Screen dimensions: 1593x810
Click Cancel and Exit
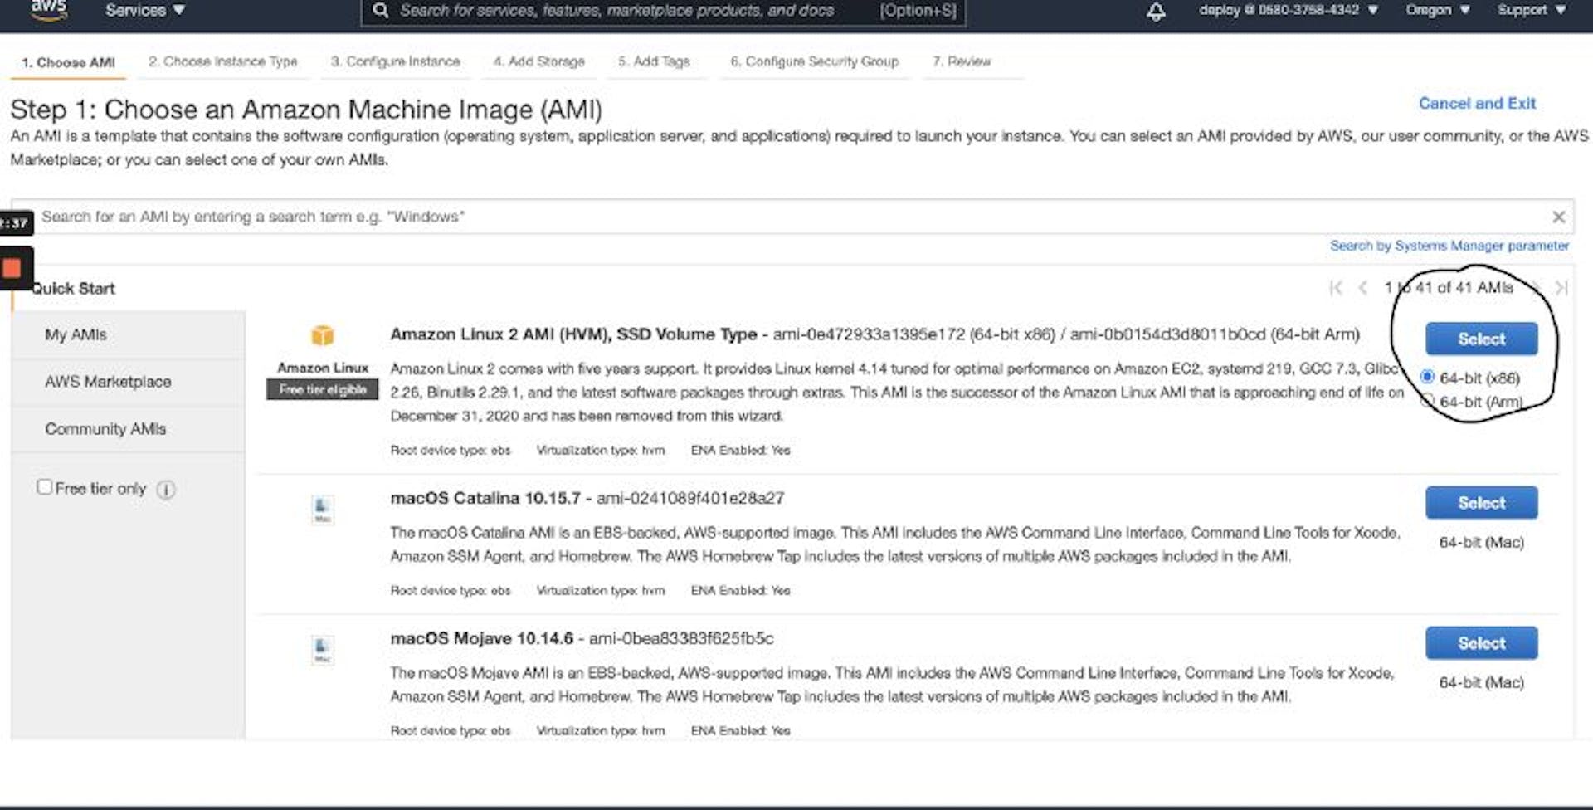pyautogui.click(x=1478, y=103)
